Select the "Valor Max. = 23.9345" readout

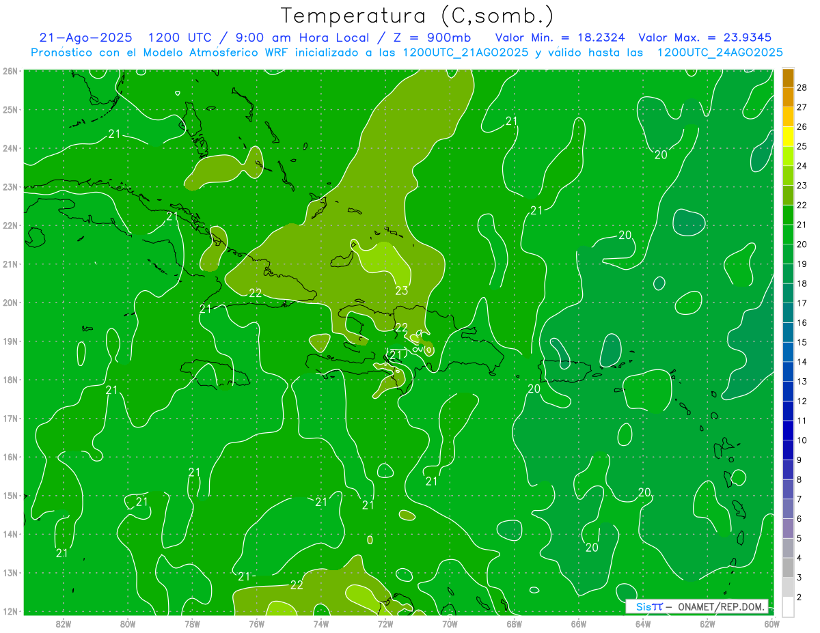click(x=705, y=38)
